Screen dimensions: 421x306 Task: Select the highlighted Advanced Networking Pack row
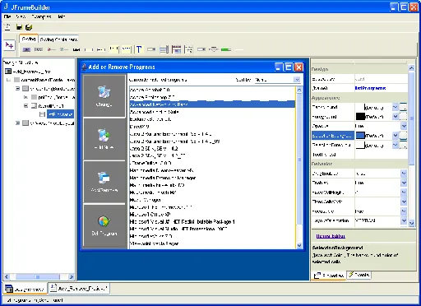[212, 104]
